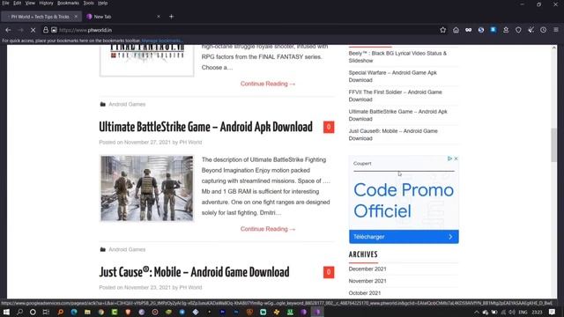Go back with the browser back arrow
The height and width of the screenshot is (317, 564).
click(8, 30)
